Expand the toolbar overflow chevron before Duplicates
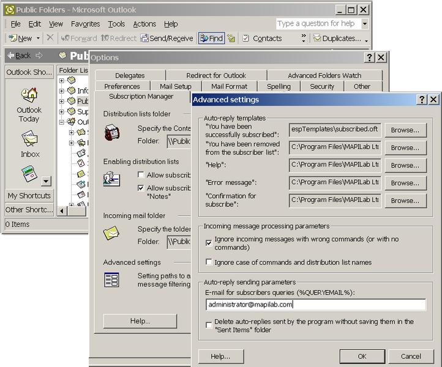 tap(304, 38)
